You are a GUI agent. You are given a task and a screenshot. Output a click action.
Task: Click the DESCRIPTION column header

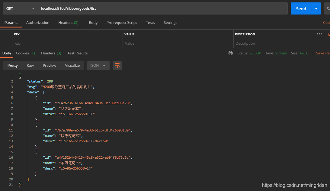[x=245, y=34]
